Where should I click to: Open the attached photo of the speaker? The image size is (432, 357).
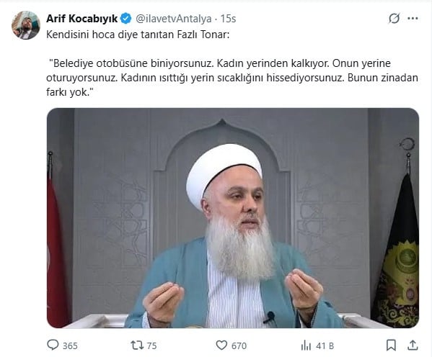point(233,218)
